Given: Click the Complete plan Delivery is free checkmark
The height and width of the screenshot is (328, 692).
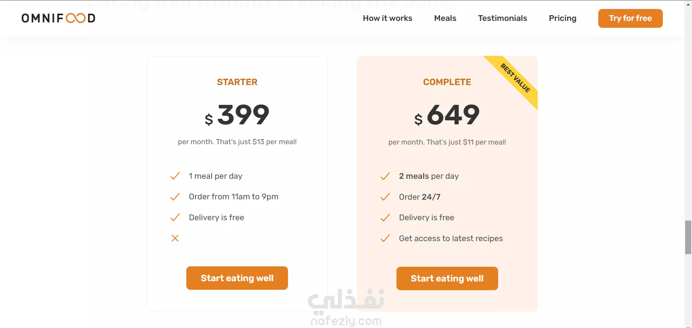Looking at the screenshot, I should 385,217.
